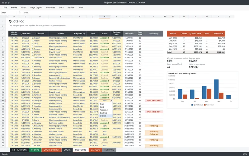Click the $79,337 open quotes value
The height and width of the screenshot is (156, 249).
point(194,67)
